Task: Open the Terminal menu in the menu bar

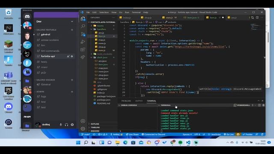Action: tap(136, 12)
